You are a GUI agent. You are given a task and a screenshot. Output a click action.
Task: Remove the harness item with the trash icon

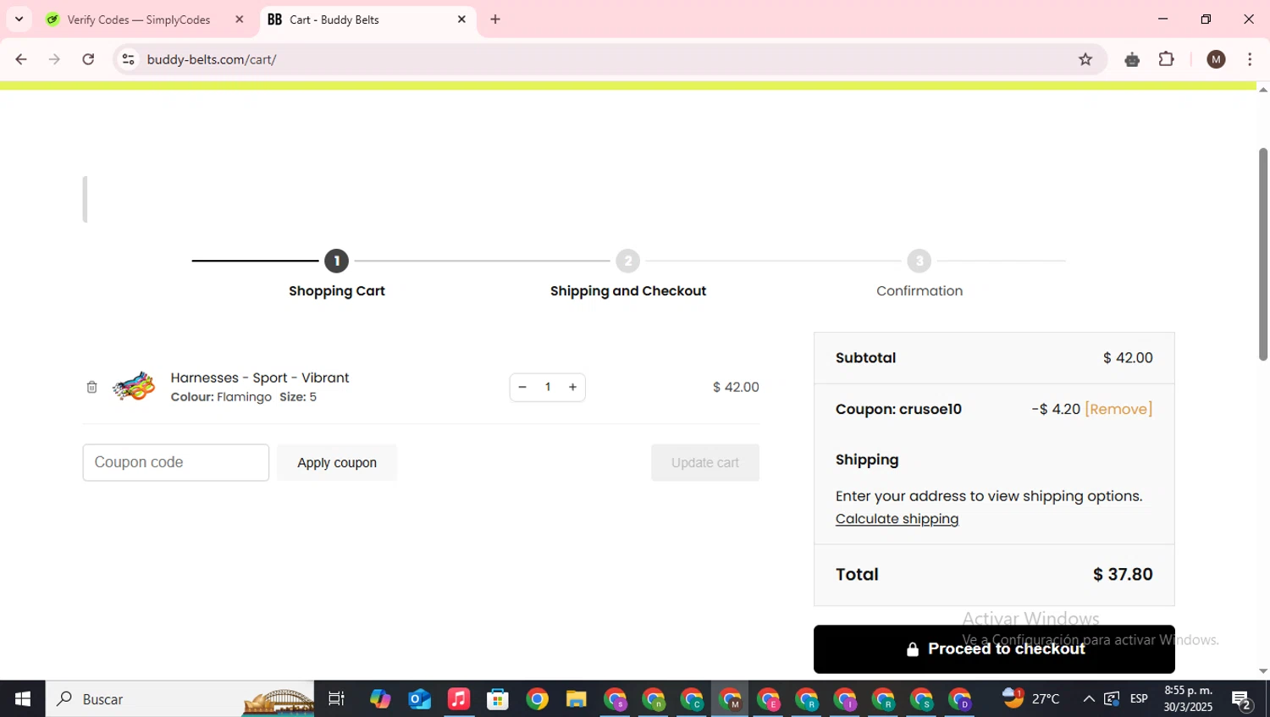point(91,387)
